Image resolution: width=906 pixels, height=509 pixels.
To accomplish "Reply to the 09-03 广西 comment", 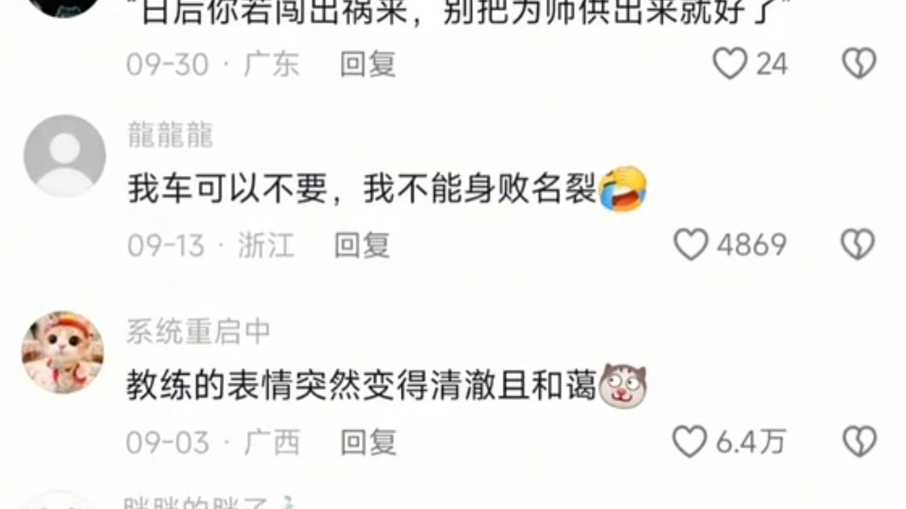I will (x=369, y=442).
